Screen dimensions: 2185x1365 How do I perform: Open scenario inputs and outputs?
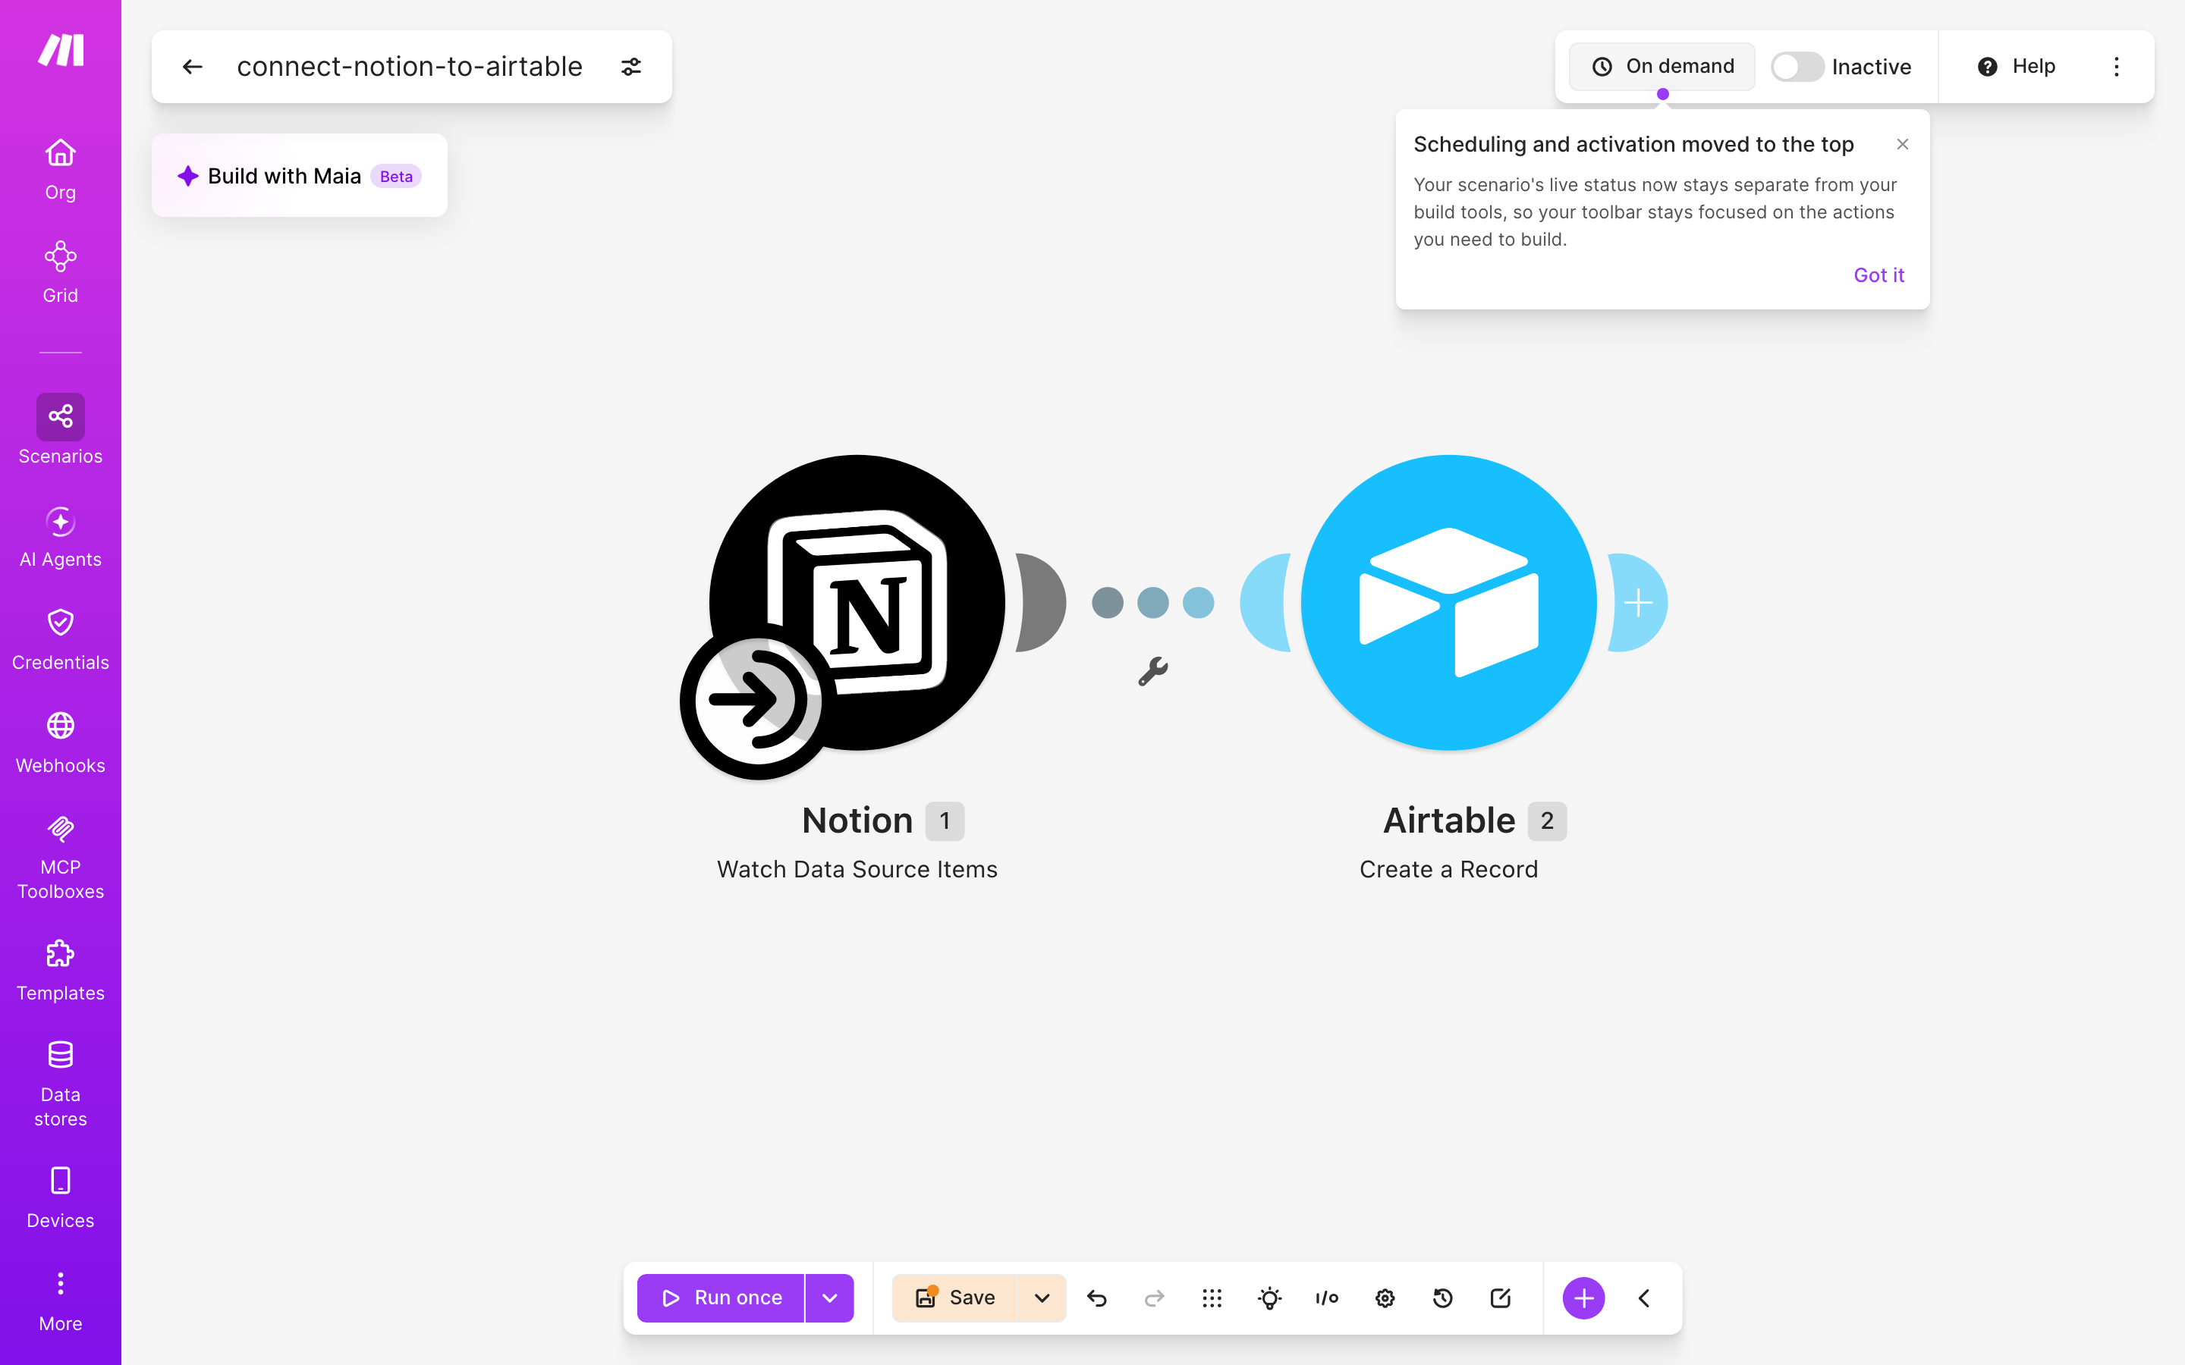(1327, 1298)
